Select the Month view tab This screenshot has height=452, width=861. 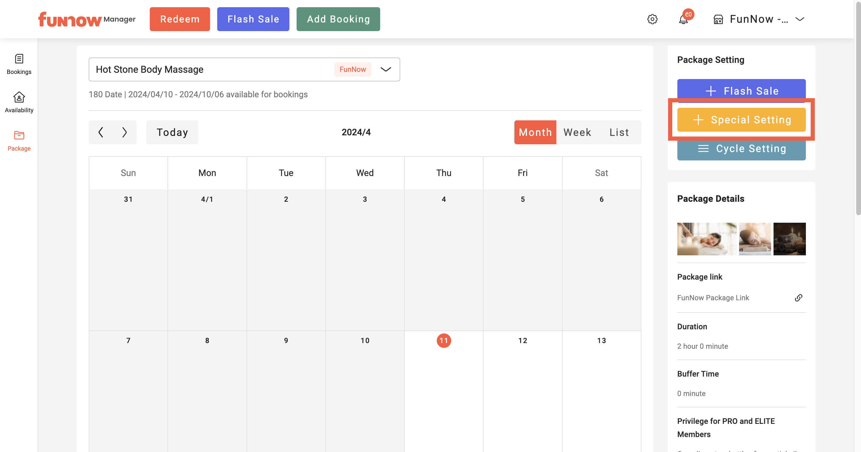(x=535, y=132)
